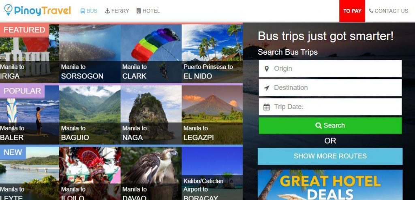Image resolution: width=415 pixels, height=200 pixels.
Task: Click the bus icon in navigation
Action: point(83,11)
